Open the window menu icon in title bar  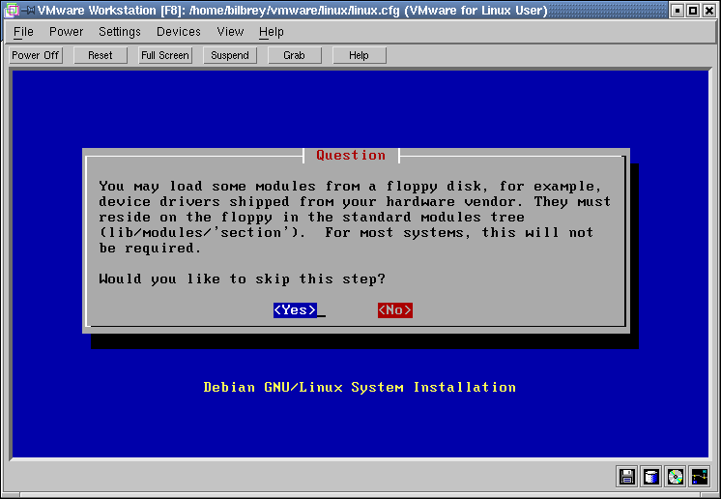(11, 11)
